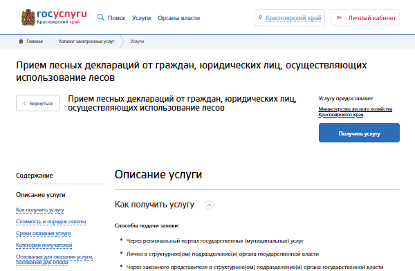This screenshot has width=415, height=271.
Task: Select Описание услуги in contents sidebar
Action: coord(41,195)
